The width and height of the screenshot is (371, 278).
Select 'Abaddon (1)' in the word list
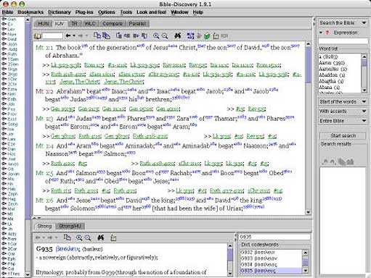(x=332, y=75)
